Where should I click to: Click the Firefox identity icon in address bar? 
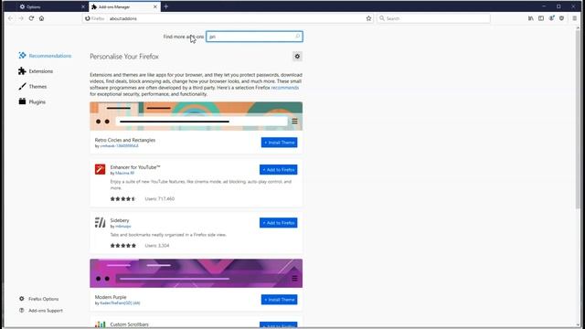(x=88, y=18)
